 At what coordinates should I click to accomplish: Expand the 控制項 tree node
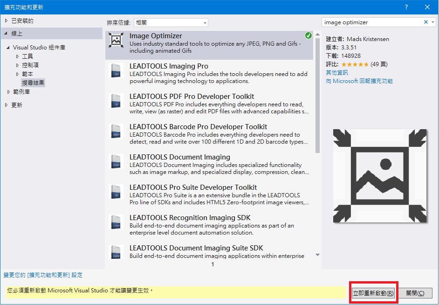pyautogui.click(x=17, y=65)
